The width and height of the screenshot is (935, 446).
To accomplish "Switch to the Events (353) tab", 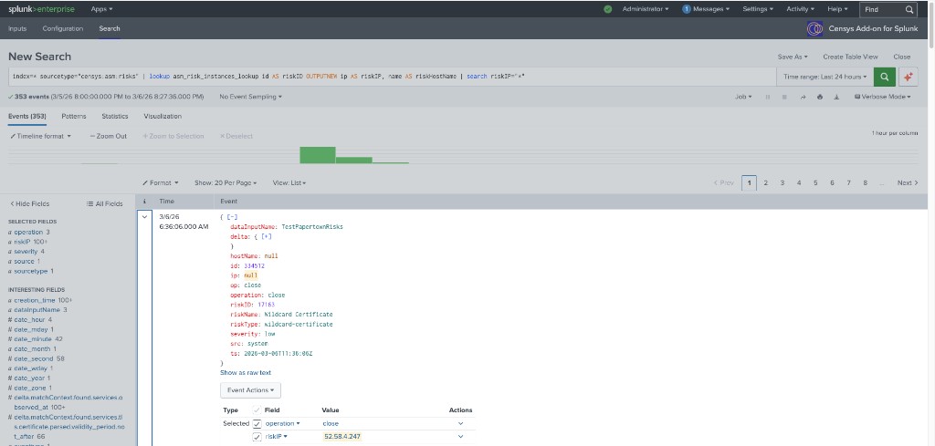I will click(26, 116).
